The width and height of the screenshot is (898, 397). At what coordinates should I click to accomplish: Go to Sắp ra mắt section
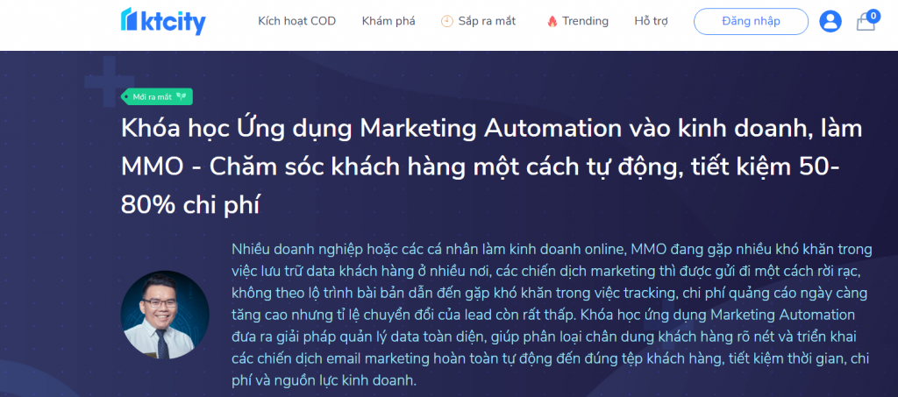coord(487,21)
